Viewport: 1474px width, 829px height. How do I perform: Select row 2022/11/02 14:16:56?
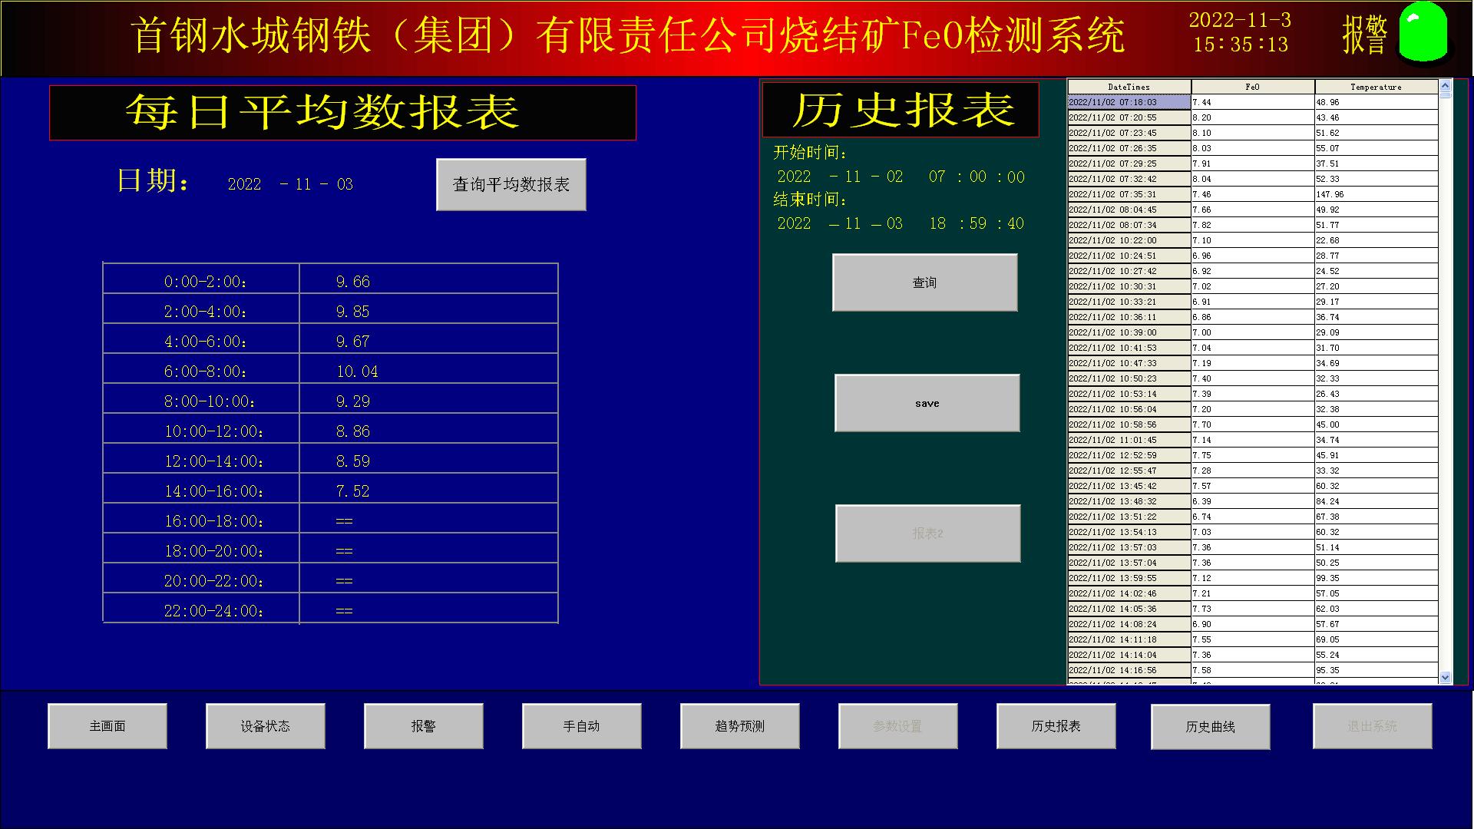click(1253, 670)
